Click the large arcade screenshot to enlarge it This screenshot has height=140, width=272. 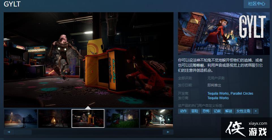(88, 60)
